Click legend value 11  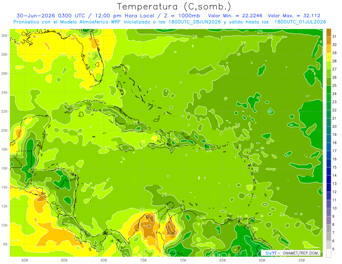(334, 200)
